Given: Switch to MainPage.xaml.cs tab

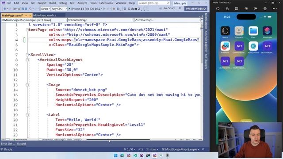Looking at the screenshot, I should (x=45, y=15).
